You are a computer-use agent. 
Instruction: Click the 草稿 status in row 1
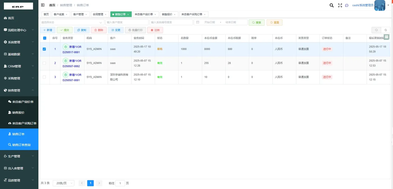click(x=160, y=49)
